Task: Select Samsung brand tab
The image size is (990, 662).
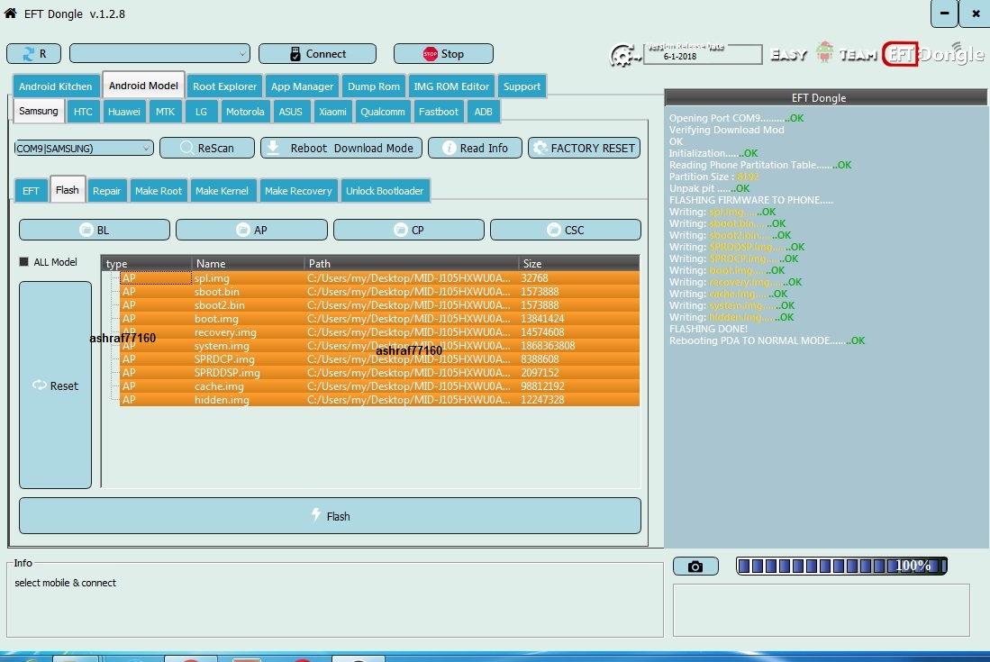Action: (x=39, y=111)
